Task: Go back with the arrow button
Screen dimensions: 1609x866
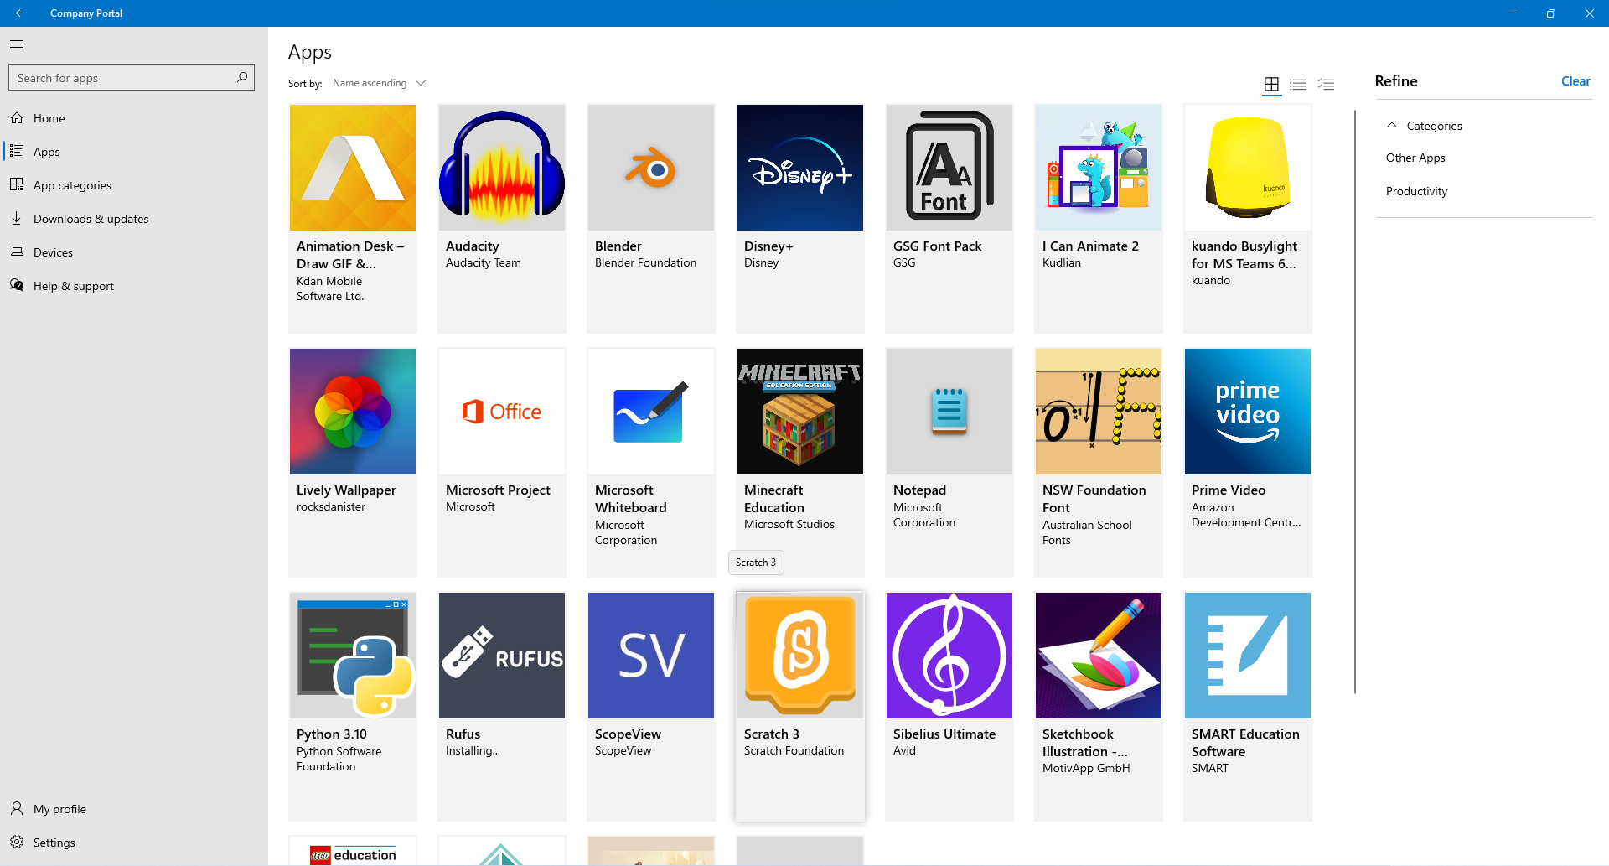Action: tap(20, 13)
